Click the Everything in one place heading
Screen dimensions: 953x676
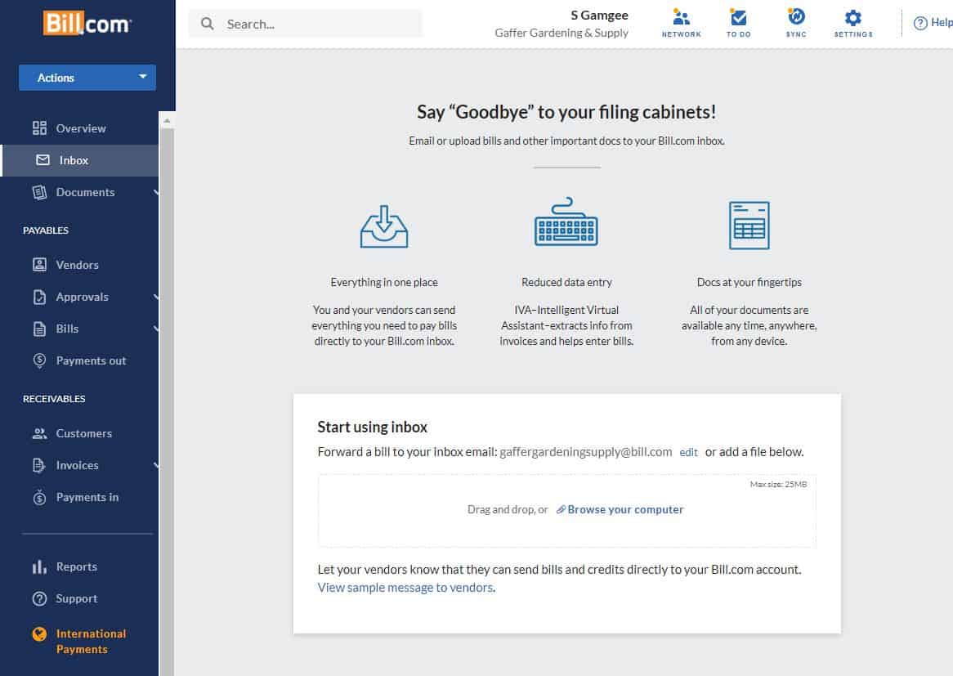pyautogui.click(x=384, y=282)
